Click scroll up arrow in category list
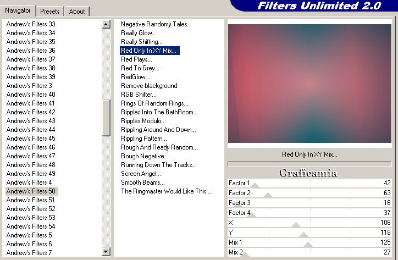Image resolution: width=398 pixels, height=260 pixels. click(x=106, y=24)
